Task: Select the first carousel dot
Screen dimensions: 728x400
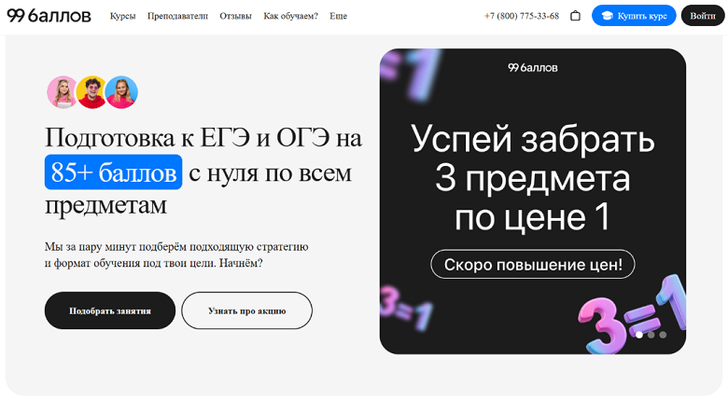Action: point(639,335)
